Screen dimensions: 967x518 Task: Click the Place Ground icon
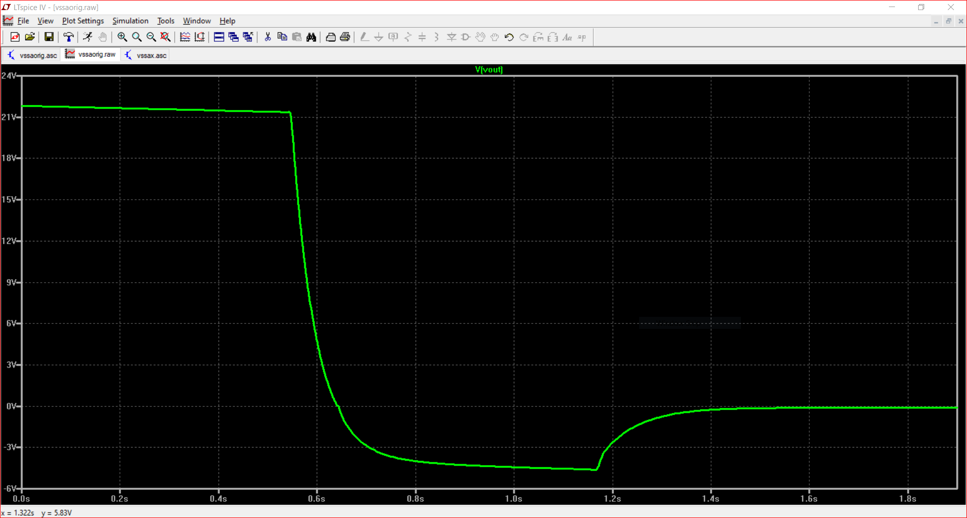click(379, 37)
